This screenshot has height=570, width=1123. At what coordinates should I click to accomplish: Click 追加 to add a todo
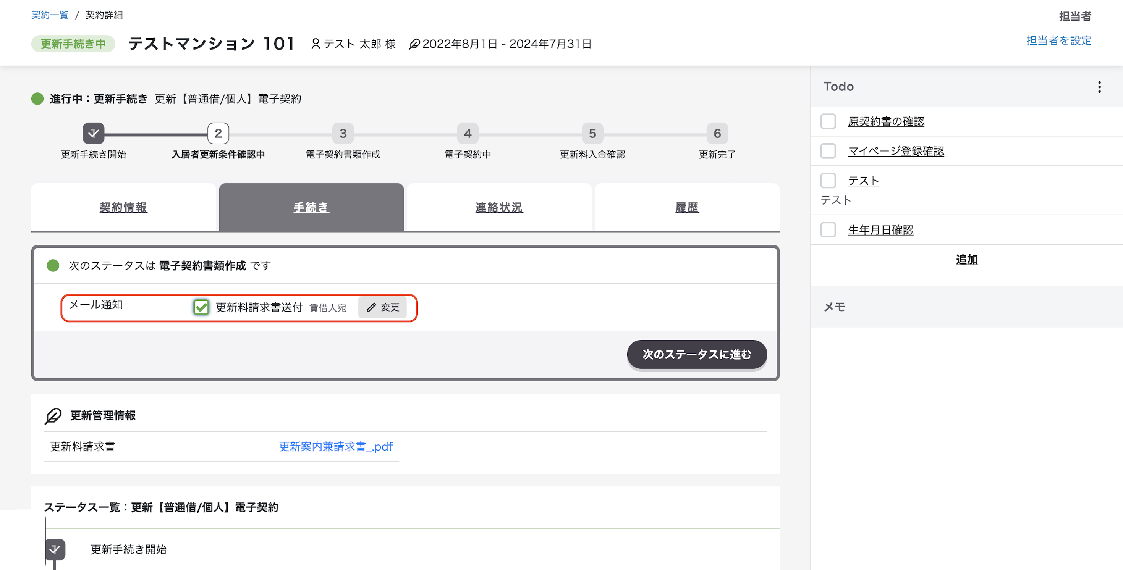point(966,260)
